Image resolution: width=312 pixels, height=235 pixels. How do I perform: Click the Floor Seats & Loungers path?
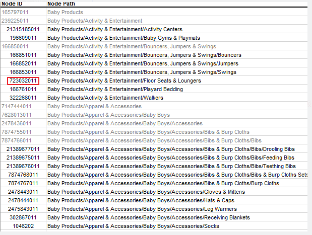[124, 81]
